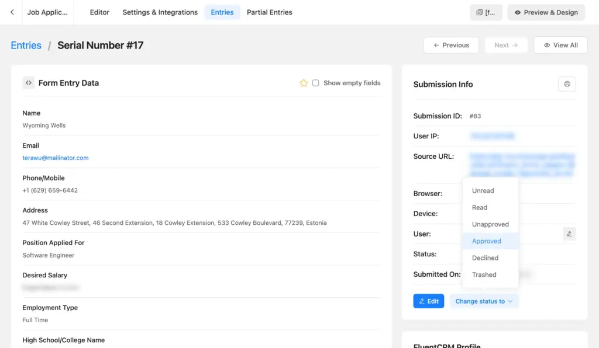599x348 pixels.
Task: Move the entry to Trashed status
Action: coord(490,274)
